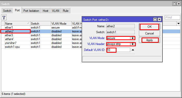Open the column selector dropdown arrow

pyautogui.click(x=178, y=23)
